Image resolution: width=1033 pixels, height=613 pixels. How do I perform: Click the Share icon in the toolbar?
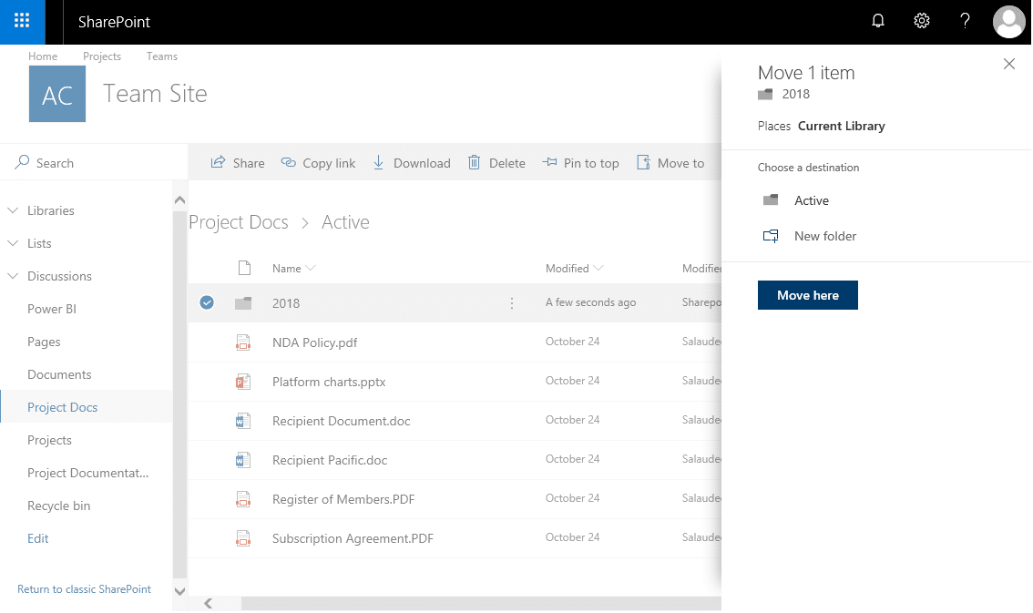pos(219,162)
